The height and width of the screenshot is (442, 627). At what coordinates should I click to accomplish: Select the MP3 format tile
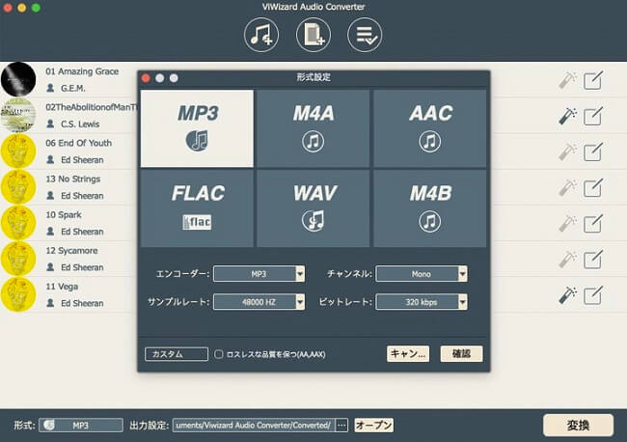[197, 128]
